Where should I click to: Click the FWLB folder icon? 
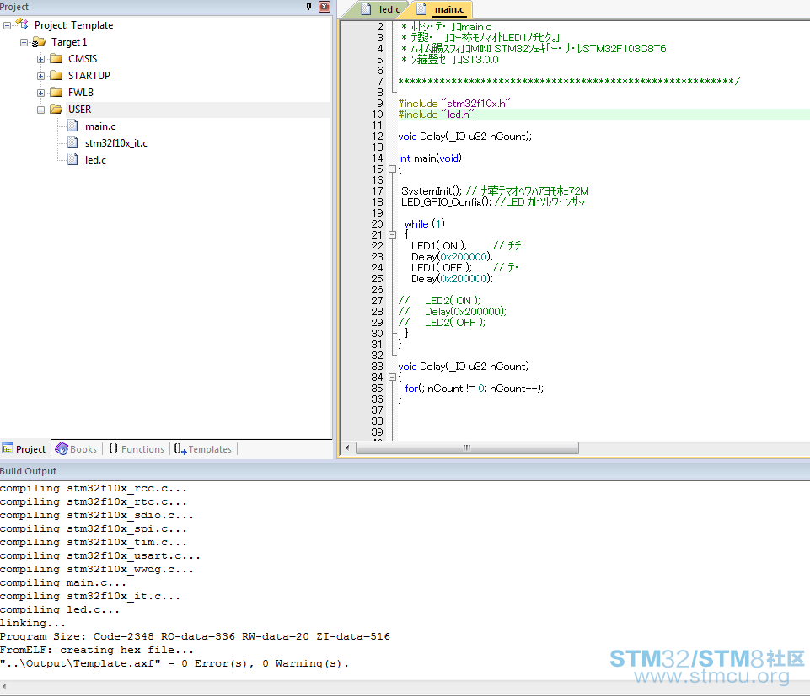point(56,93)
